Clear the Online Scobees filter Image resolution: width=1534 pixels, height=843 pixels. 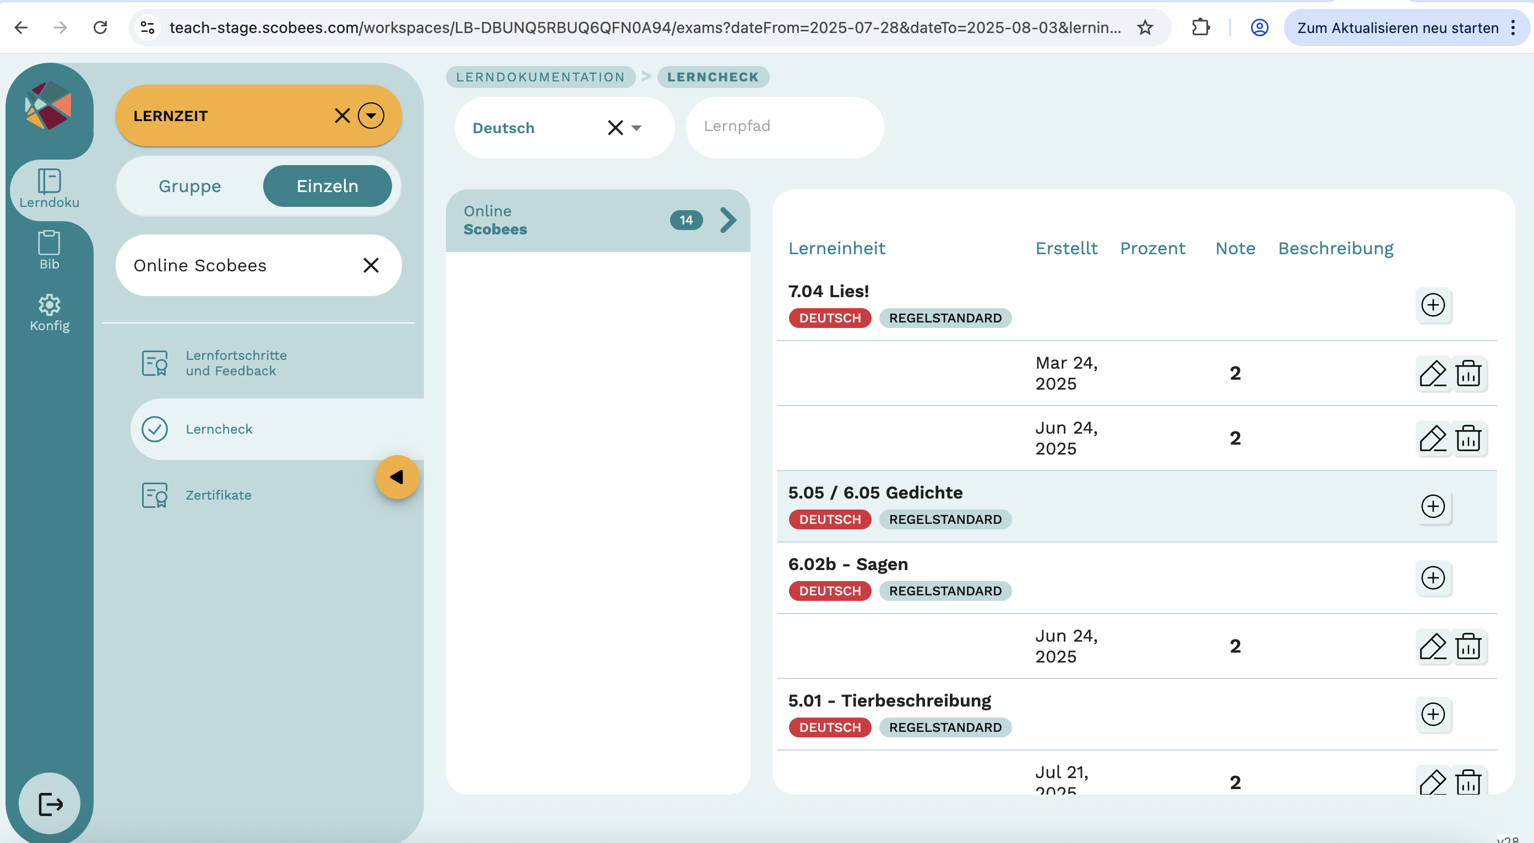pyautogui.click(x=371, y=265)
